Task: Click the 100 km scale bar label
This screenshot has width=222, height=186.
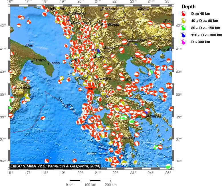Action: tap(90, 184)
